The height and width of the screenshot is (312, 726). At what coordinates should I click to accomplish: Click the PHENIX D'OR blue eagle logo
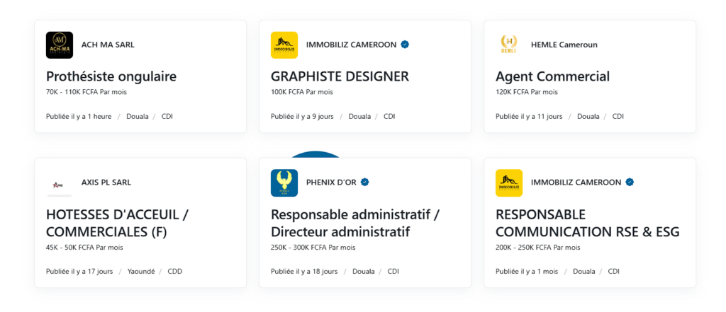[x=284, y=183]
